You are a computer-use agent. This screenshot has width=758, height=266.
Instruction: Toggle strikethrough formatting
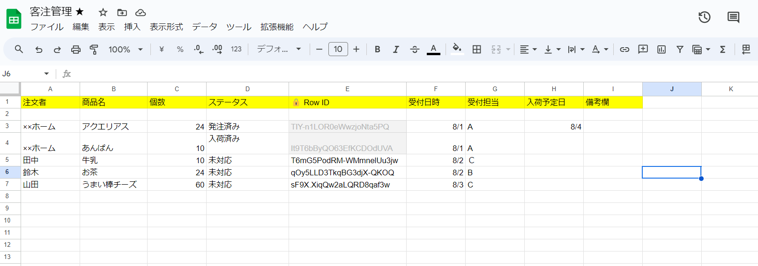pyautogui.click(x=415, y=49)
